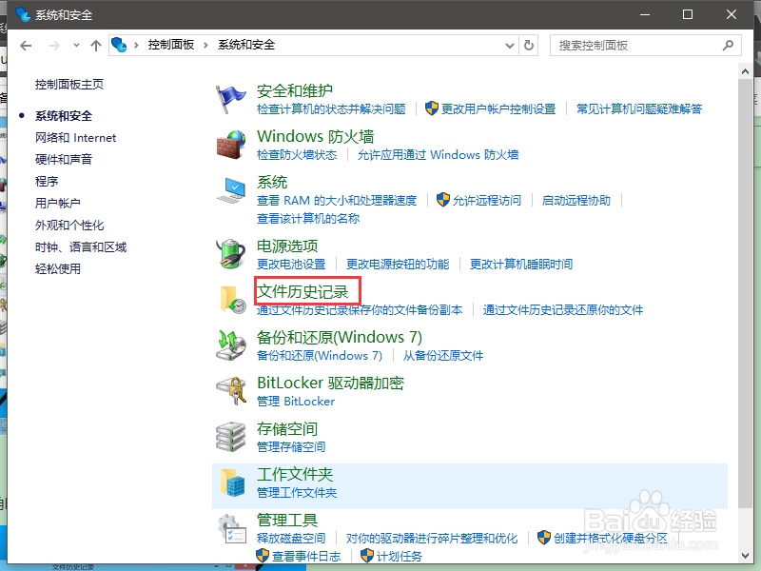The height and width of the screenshot is (571, 761).
Task: Click the forward arrow navigation button
Action: [54, 46]
